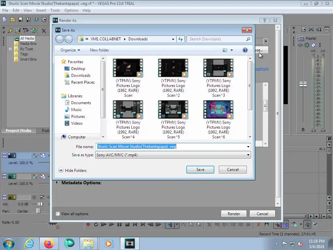The image size is (333, 250).
Task: Click the Play button in transport bar
Action: [x=112, y=224]
